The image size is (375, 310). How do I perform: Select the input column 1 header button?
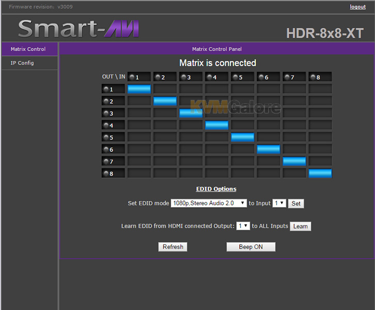(x=139, y=77)
